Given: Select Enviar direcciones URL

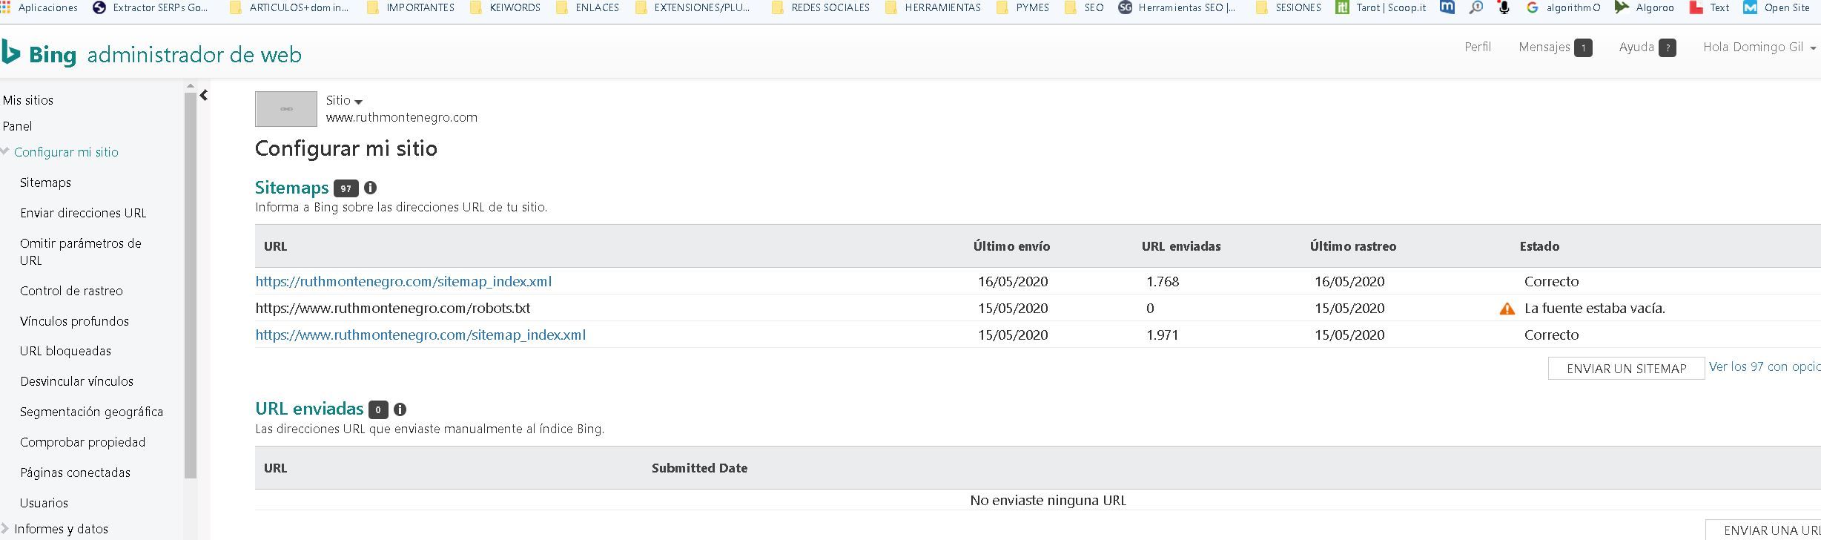Looking at the screenshot, I should (x=83, y=213).
